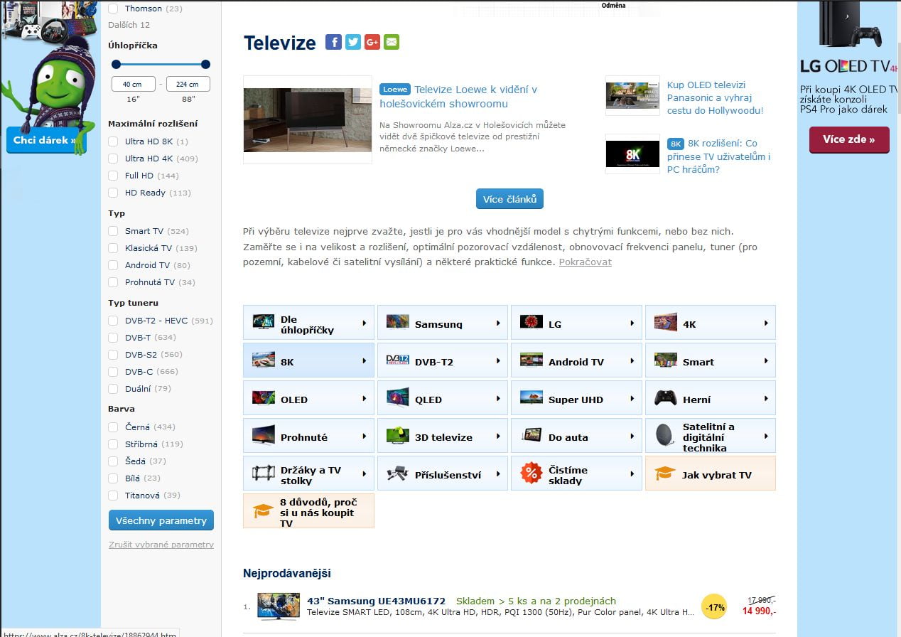Expand the Samsung category arrow
This screenshot has width=901, height=637.
click(x=498, y=323)
